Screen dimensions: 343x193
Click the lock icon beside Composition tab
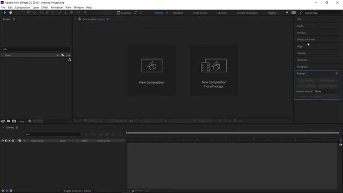tap(80, 19)
